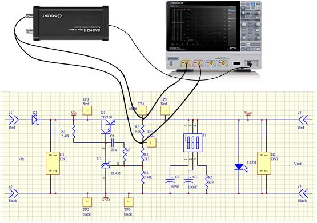Image resolution: width=317 pixels, height=223 pixels.
Task: Click the TP3 white test point box
Action: (x=142, y=110)
